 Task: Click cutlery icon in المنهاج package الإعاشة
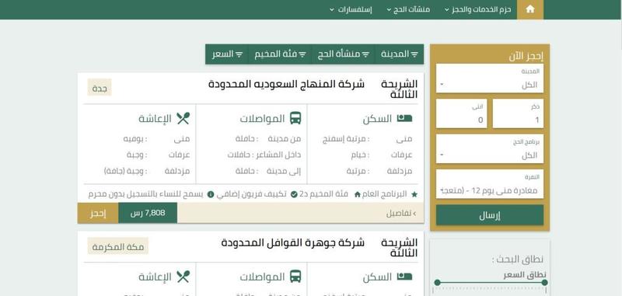click(x=183, y=118)
